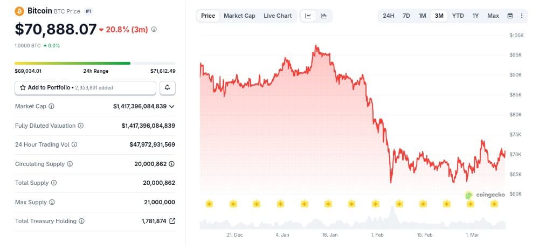Select the 24H time range
The width and height of the screenshot is (539, 249).
point(388,16)
